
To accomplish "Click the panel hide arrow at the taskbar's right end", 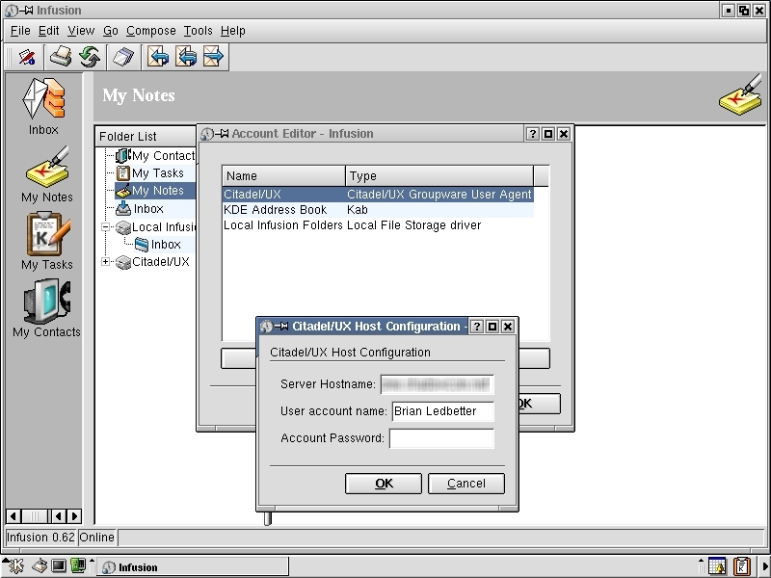I will [x=765, y=566].
